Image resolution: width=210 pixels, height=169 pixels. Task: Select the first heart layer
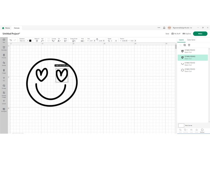coord(193,51)
